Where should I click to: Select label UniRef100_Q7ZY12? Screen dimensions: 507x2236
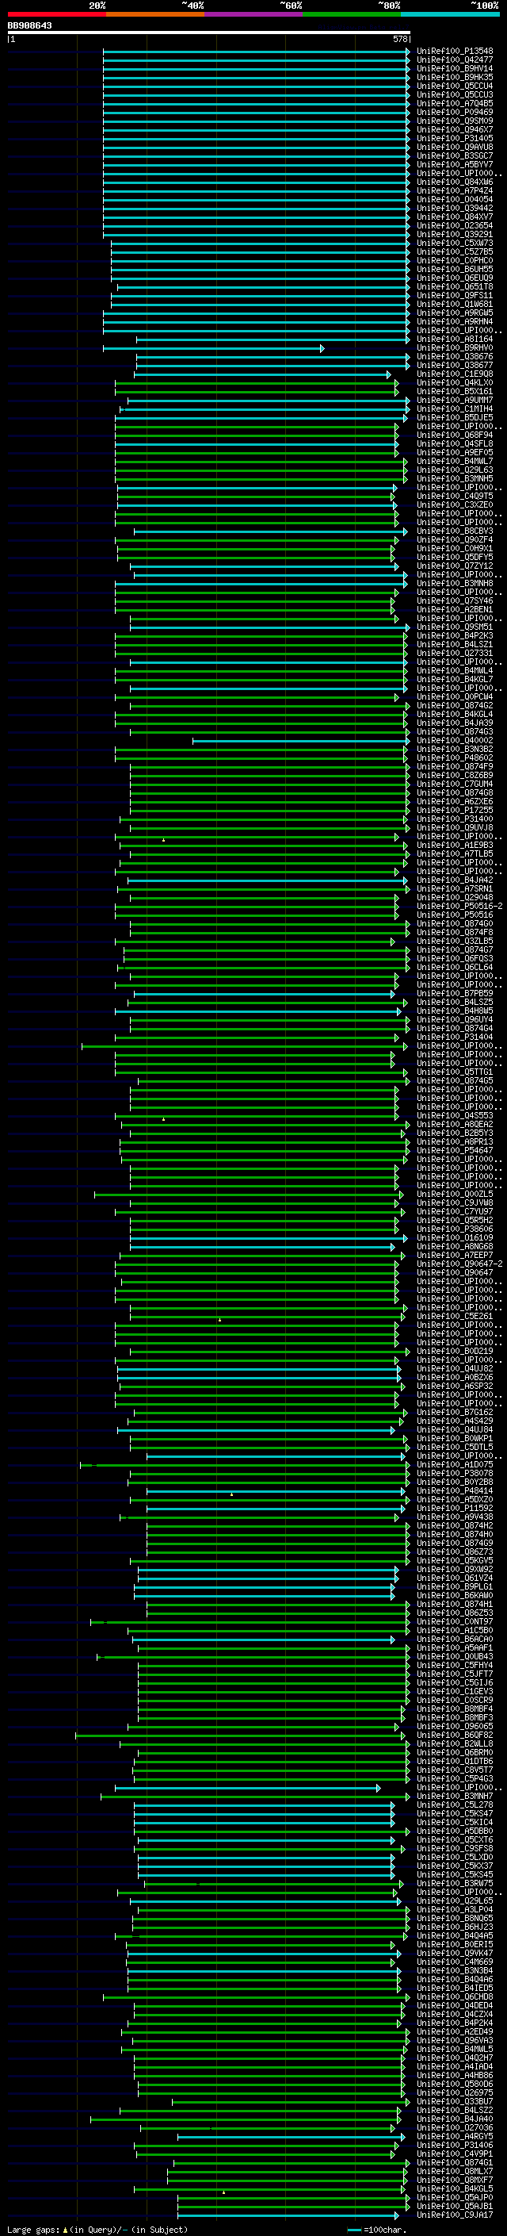[455, 566]
